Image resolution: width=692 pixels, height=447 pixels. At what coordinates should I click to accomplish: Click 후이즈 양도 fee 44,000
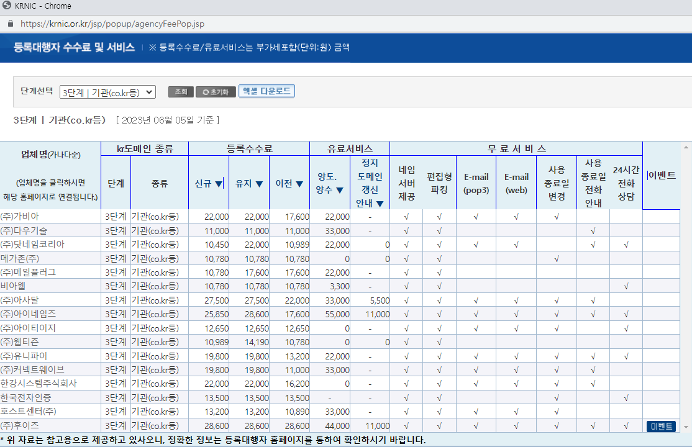click(x=337, y=426)
